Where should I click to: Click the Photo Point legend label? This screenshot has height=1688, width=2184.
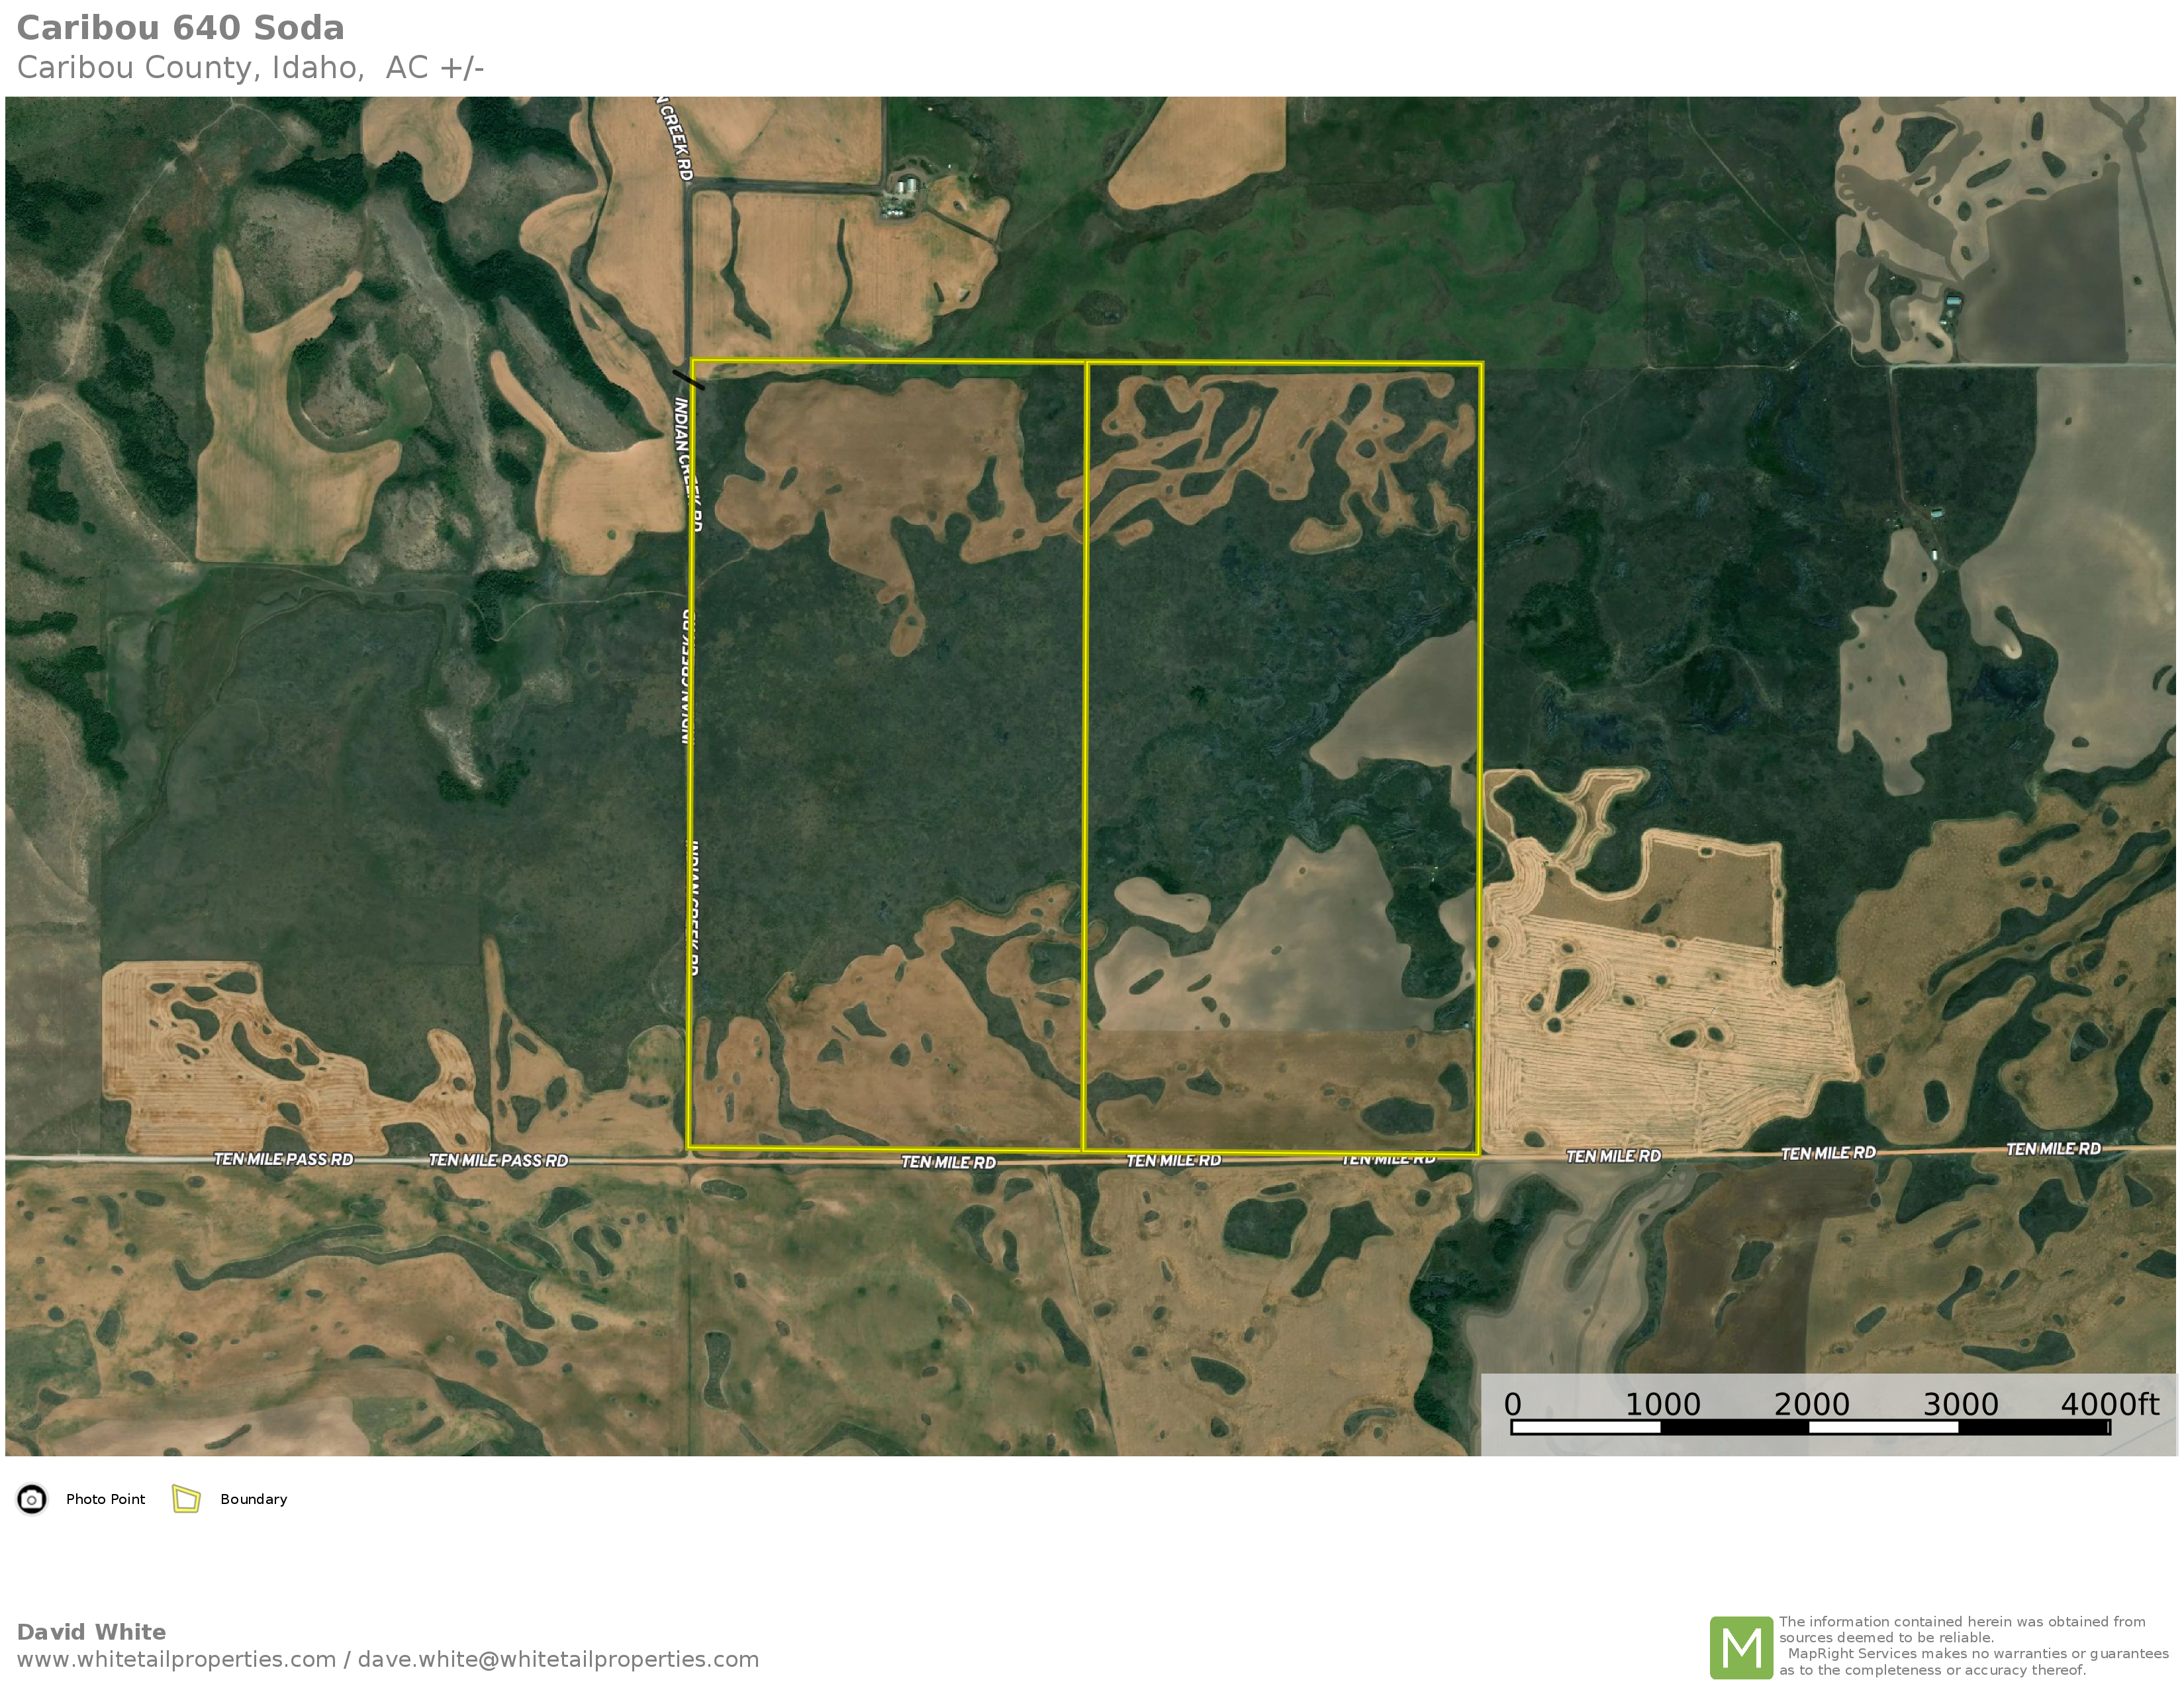tap(105, 1499)
